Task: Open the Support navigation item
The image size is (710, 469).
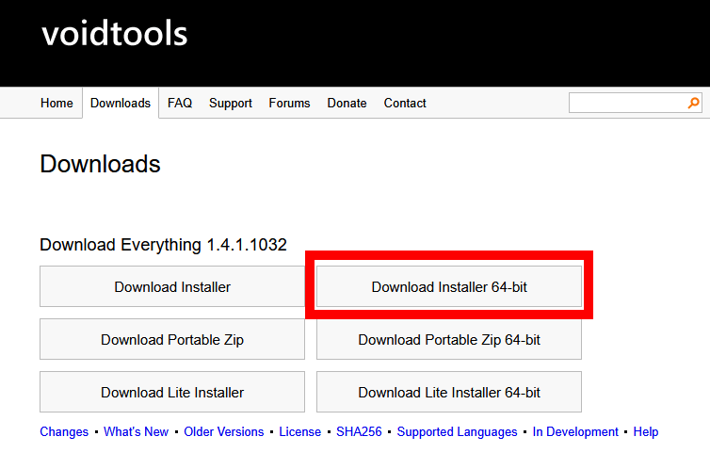Action: pyautogui.click(x=231, y=104)
